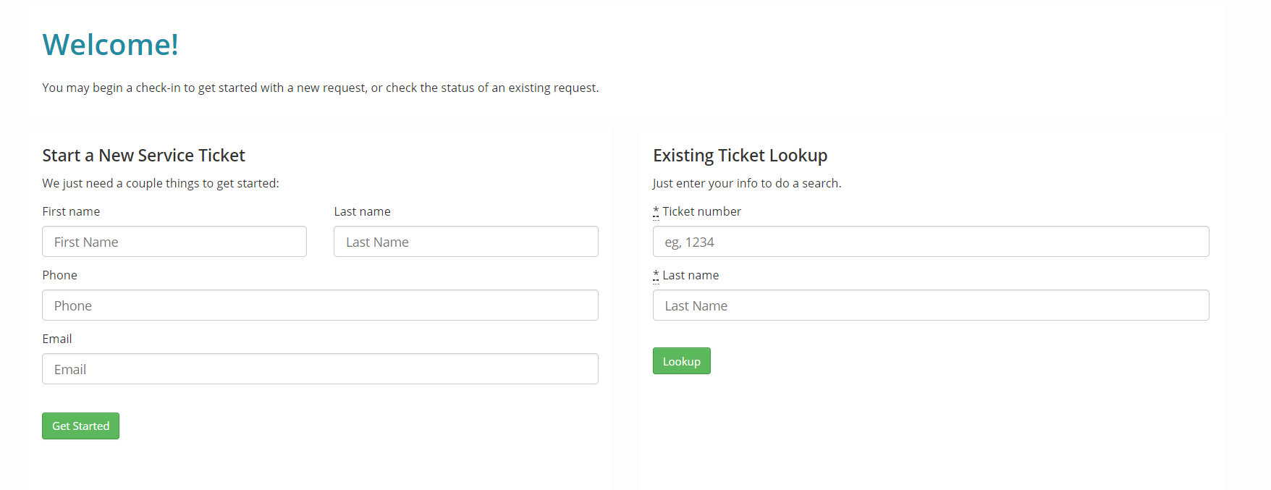Click the Welcome! heading
Viewport: 1271px width, 490px height.
pos(110,45)
